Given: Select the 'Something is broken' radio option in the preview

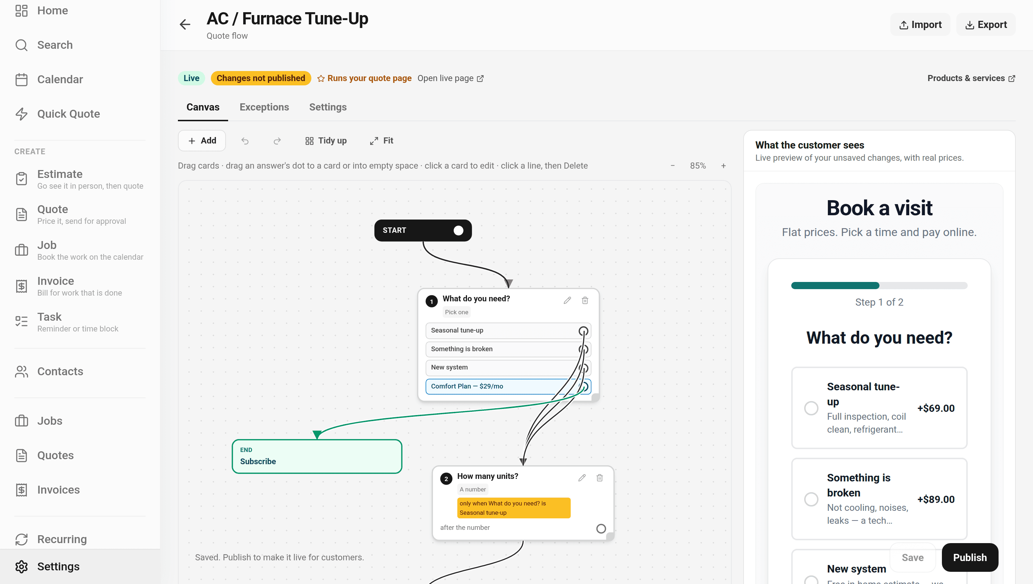Looking at the screenshot, I should point(811,499).
